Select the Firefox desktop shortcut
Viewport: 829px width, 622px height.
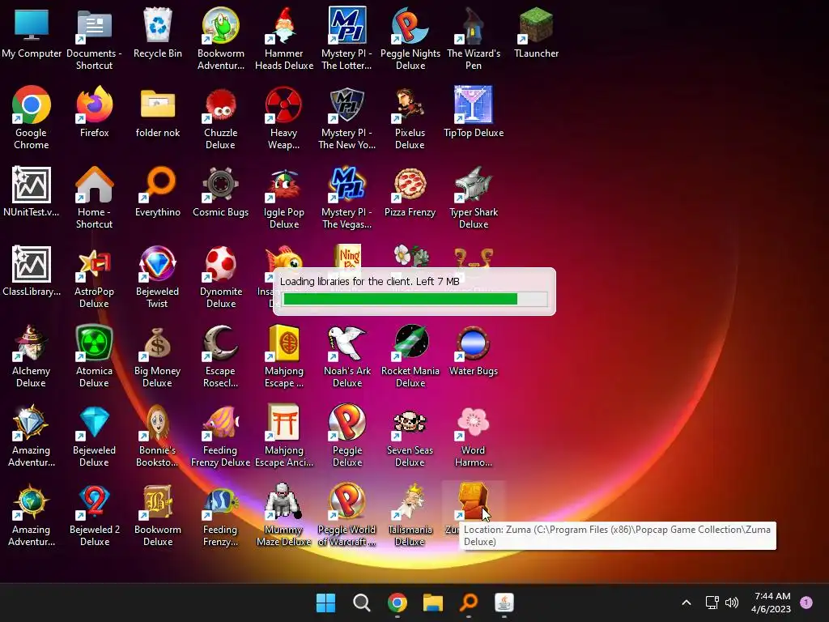(94, 104)
